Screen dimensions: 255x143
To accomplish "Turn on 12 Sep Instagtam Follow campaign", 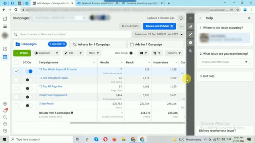I will pyautogui.click(x=29, y=80).
